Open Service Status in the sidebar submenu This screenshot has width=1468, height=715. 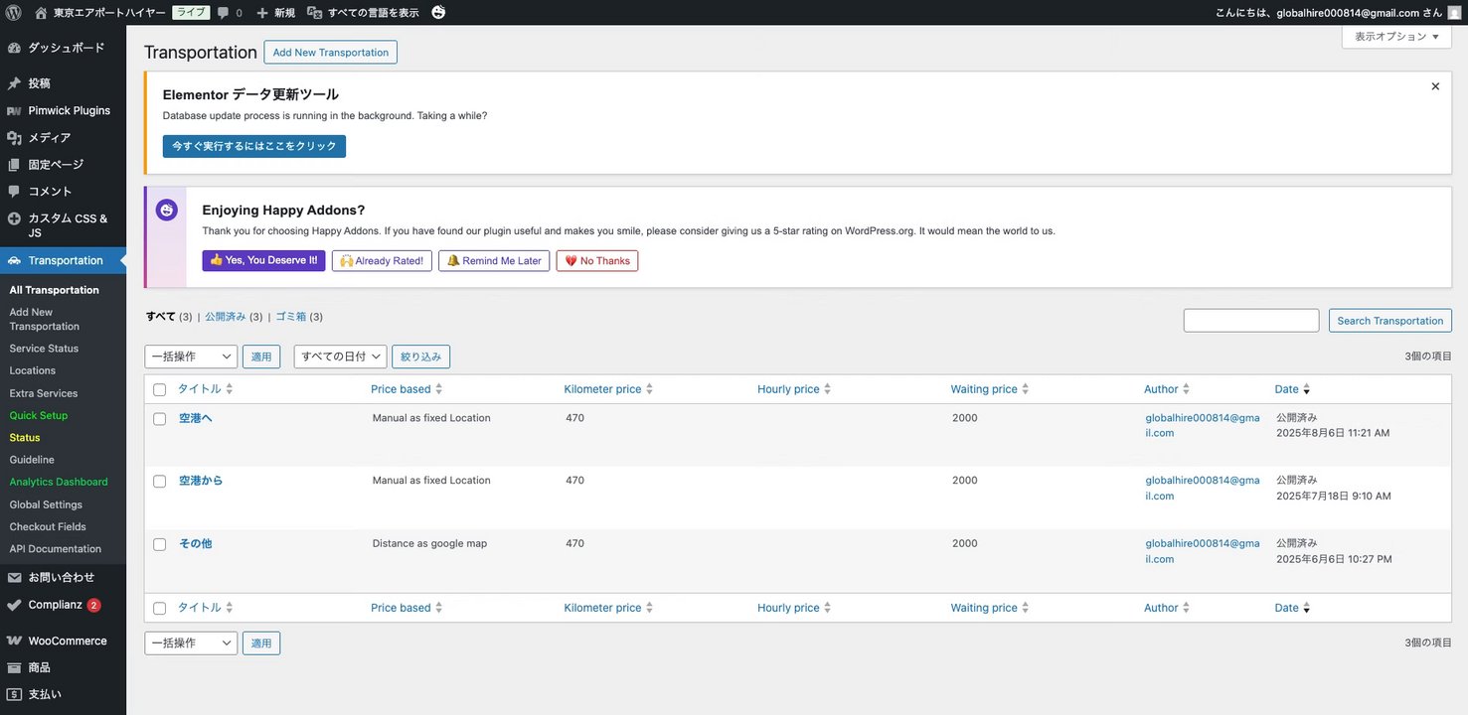click(44, 349)
